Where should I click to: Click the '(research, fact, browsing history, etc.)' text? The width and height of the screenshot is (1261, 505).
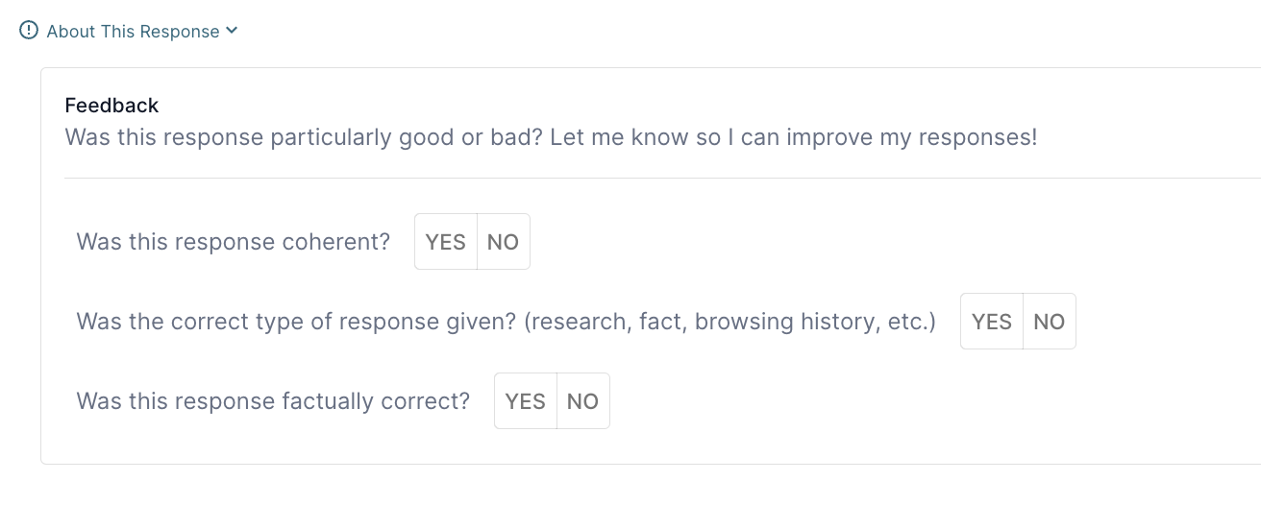click(x=730, y=322)
